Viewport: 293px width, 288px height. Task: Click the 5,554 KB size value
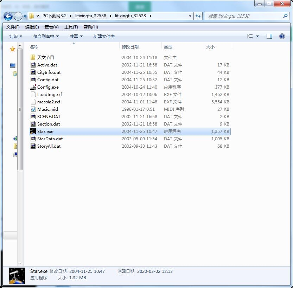(220, 102)
